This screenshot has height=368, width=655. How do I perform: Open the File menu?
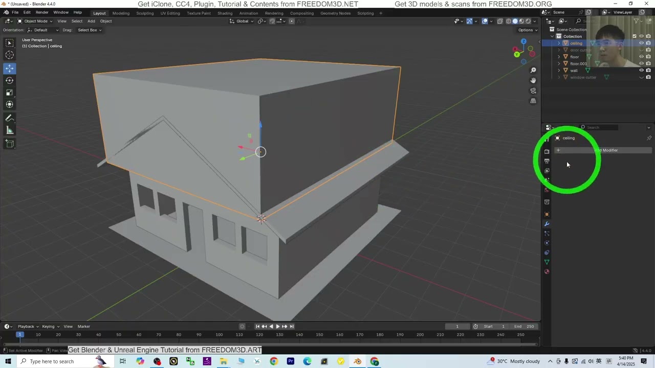pos(15,12)
